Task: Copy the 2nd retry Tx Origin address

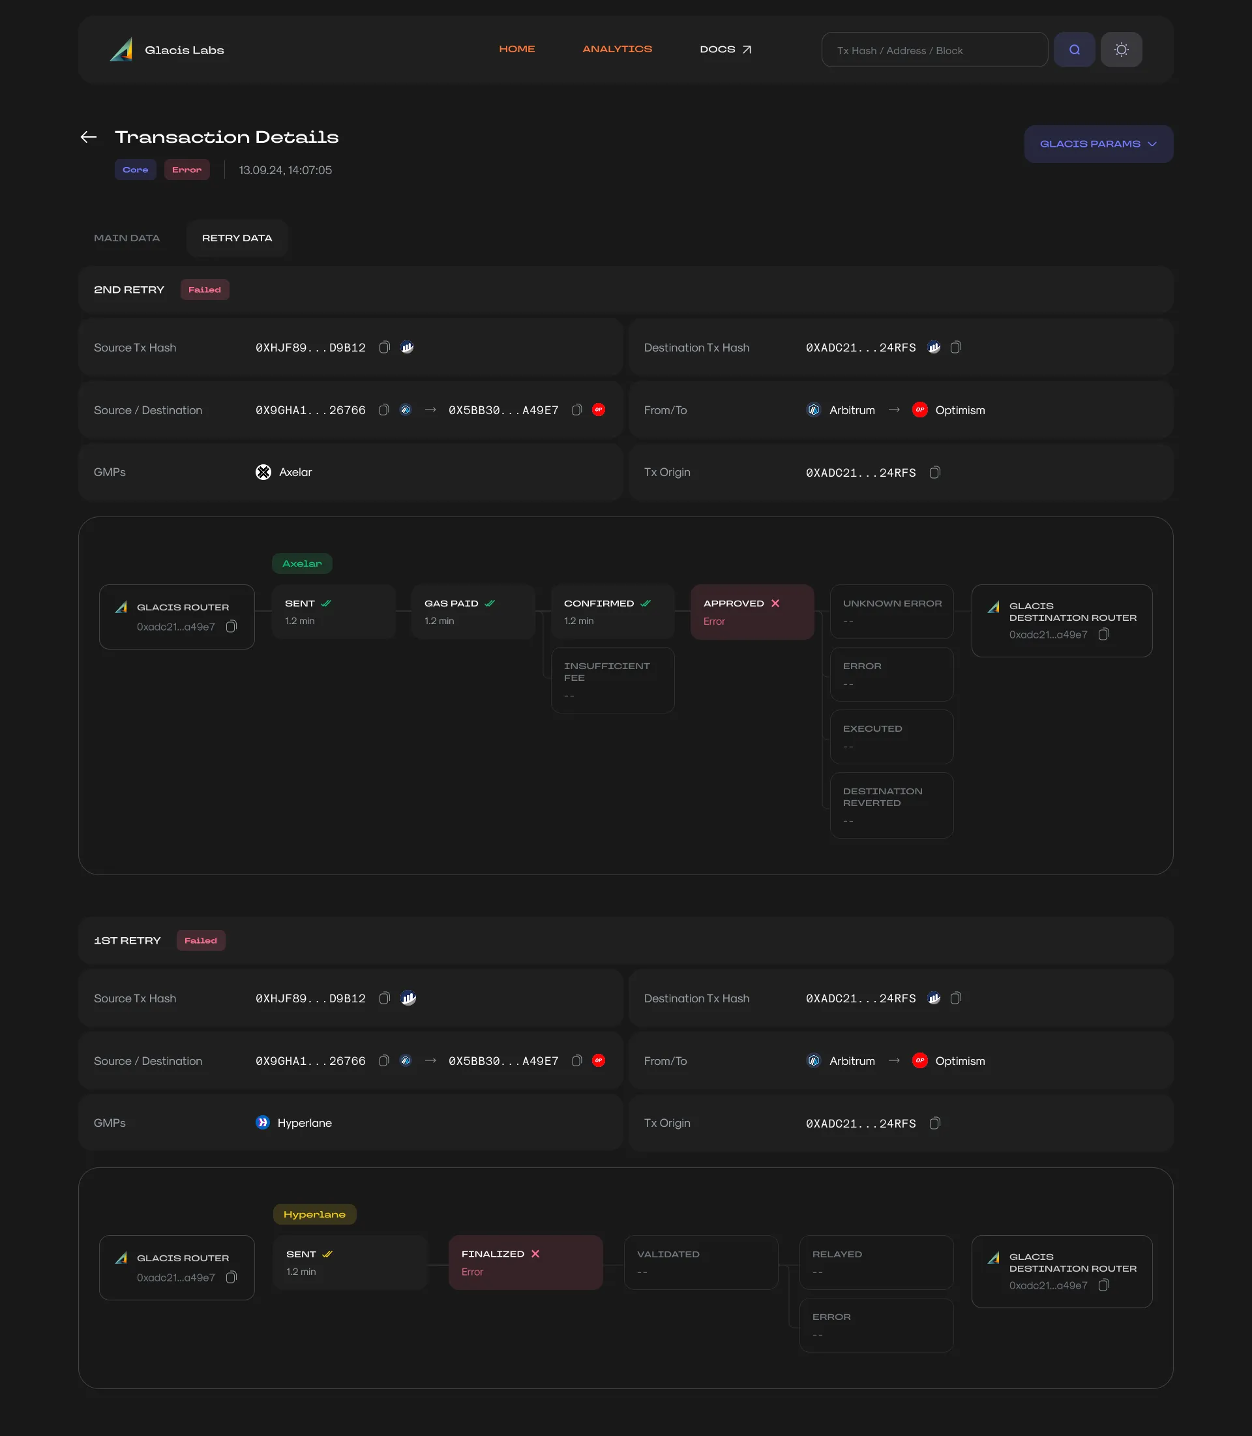Action: 935,472
